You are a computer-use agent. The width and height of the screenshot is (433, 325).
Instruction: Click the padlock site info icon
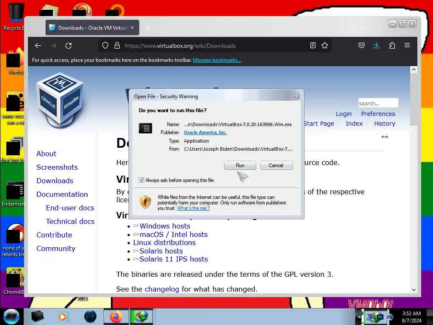117,46
